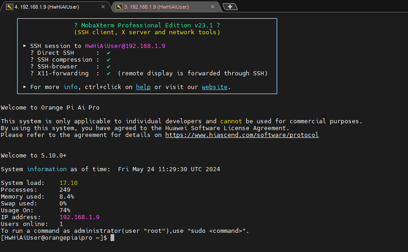Viewport: 408px width, 252px height.
Task: Click the wrench icon on tab 3
Action: (x=119, y=7)
